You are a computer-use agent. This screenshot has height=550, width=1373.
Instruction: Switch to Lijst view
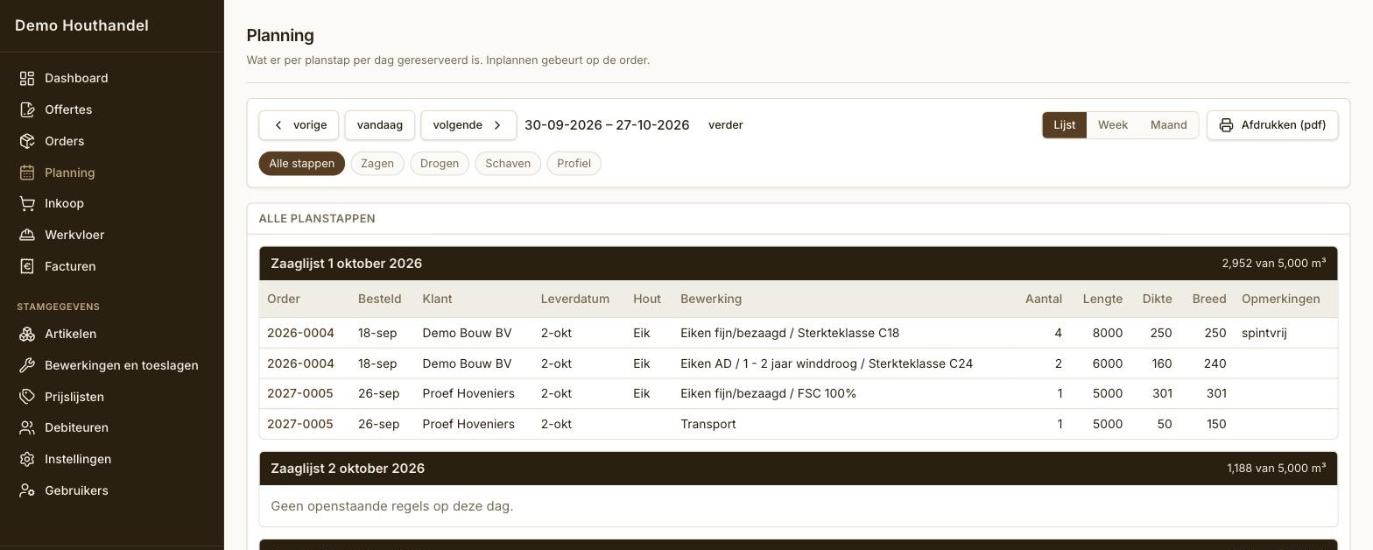coord(1065,125)
